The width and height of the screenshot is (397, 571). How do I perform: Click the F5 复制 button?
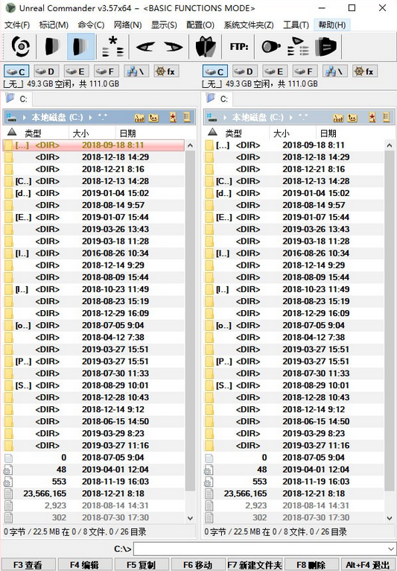click(142, 564)
